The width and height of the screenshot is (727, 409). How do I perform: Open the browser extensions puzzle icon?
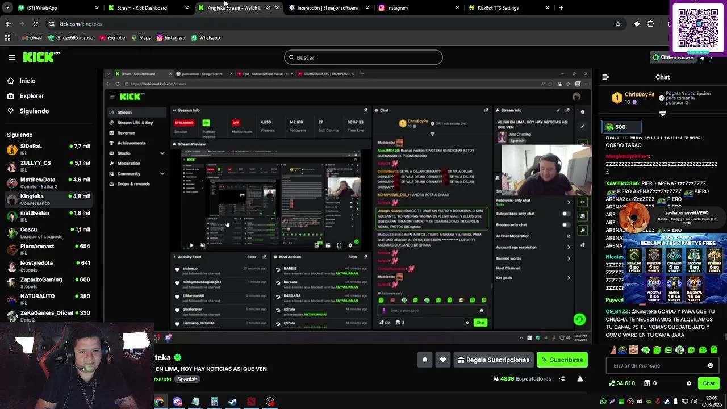651,24
